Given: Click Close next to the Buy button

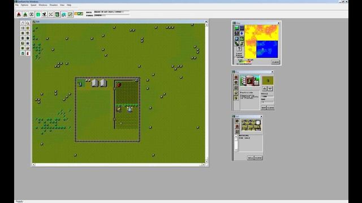Looking at the screenshot, I should 270,108.
